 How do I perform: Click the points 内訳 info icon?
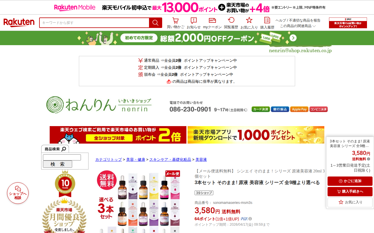[x=250, y=219]
